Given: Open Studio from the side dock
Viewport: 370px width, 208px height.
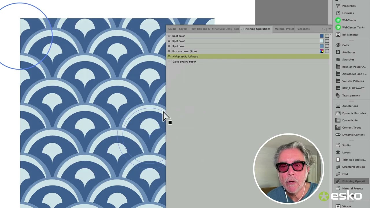Looking at the screenshot, I should [343, 145].
